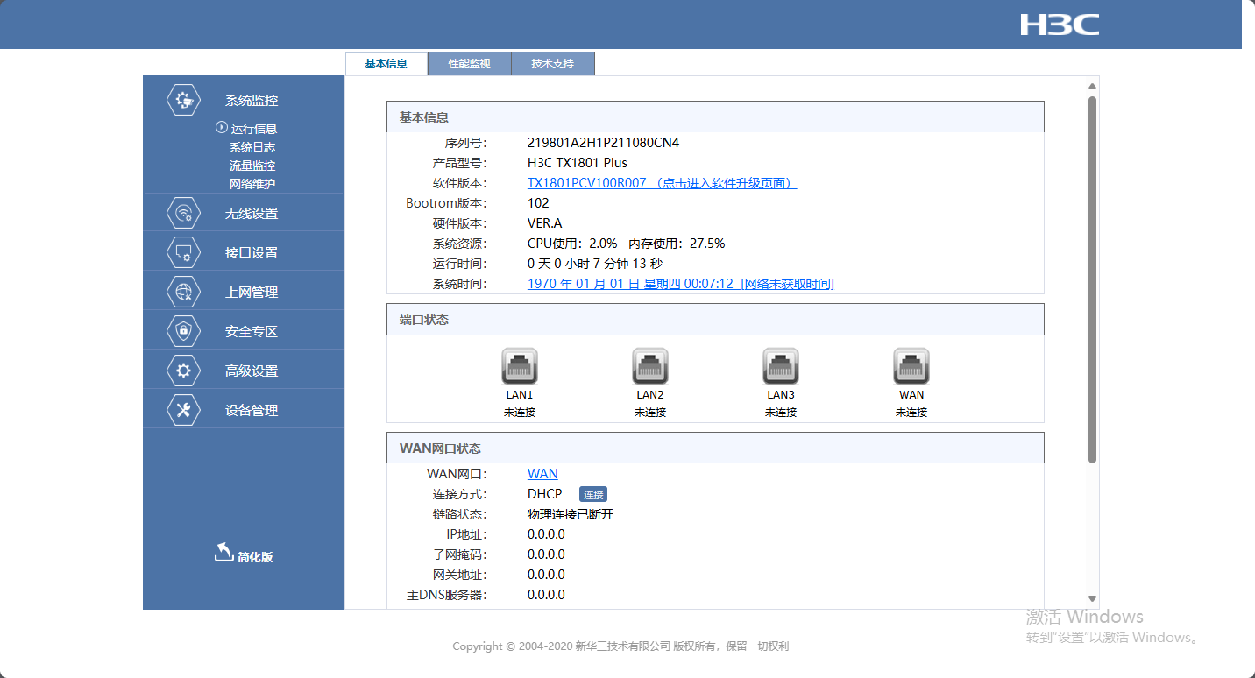Click the 接口设置 interface hexagon icon
The image size is (1255, 678).
click(x=183, y=252)
